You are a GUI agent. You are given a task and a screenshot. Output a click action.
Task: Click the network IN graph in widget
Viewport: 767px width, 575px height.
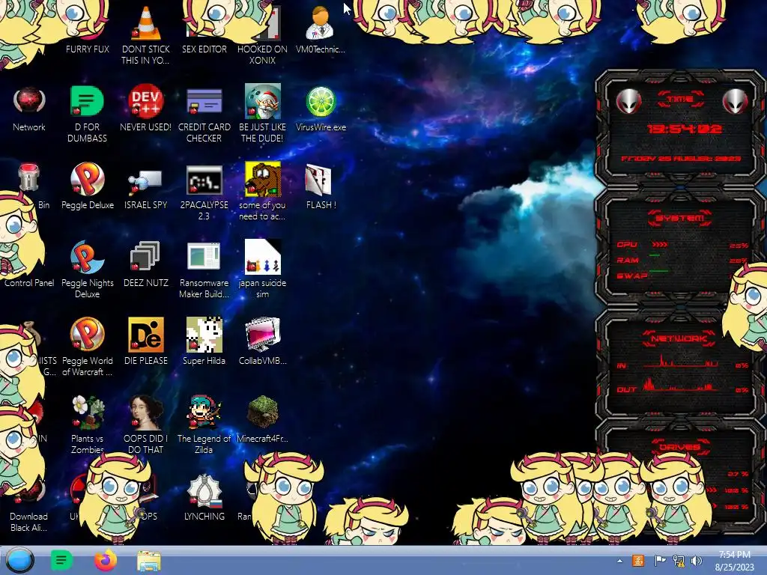click(680, 362)
